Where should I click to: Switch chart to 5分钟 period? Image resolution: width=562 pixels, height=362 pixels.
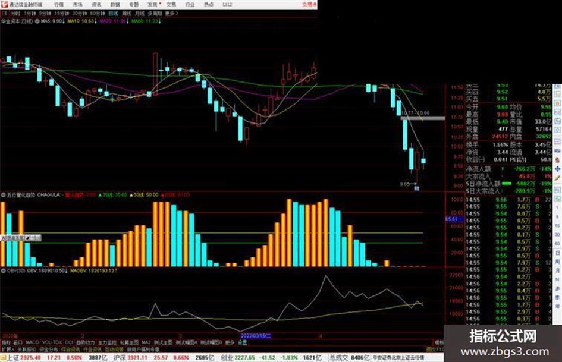coord(45,14)
